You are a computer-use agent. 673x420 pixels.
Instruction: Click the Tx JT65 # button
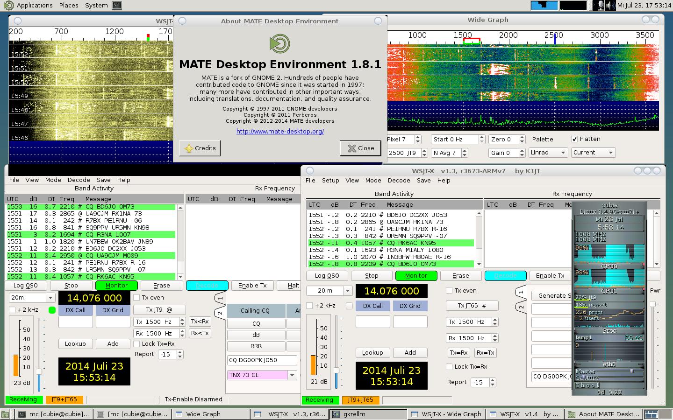coord(472,306)
